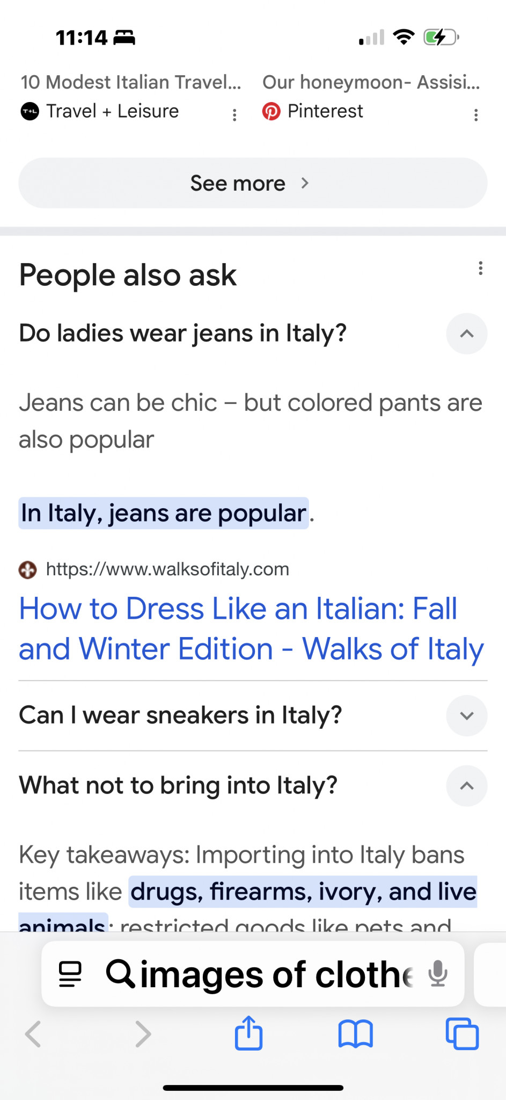
Task: Open the tabs overview icon
Action: click(x=462, y=1033)
